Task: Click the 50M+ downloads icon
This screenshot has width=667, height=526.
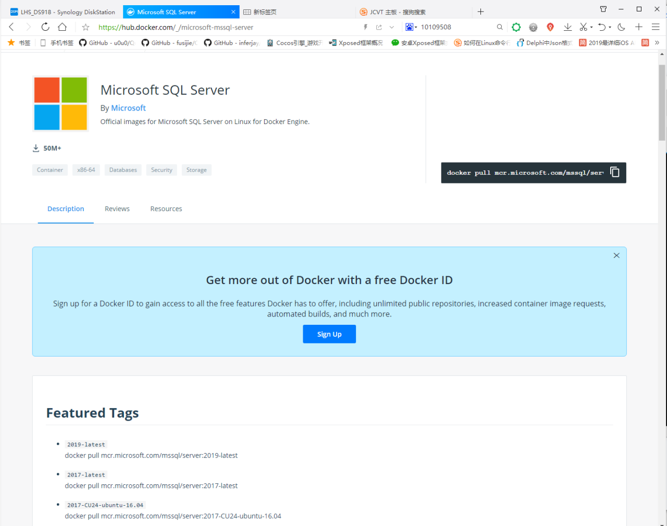Action: tap(36, 148)
